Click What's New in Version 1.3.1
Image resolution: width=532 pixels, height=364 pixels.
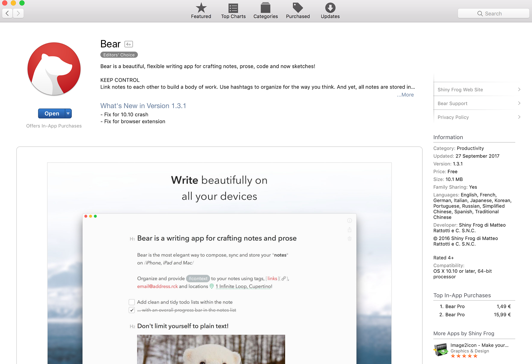point(143,106)
